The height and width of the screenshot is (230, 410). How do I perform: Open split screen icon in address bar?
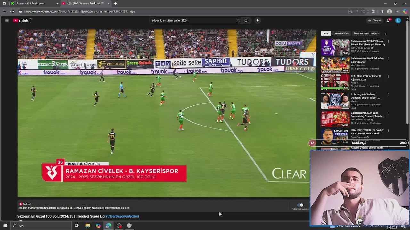click(x=350, y=11)
